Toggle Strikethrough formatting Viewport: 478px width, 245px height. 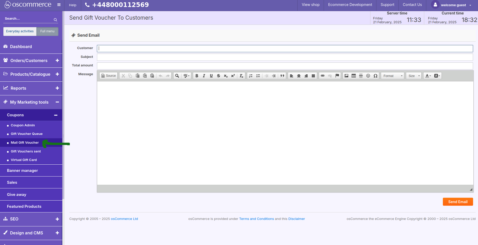pyautogui.click(x=218, y=76)
